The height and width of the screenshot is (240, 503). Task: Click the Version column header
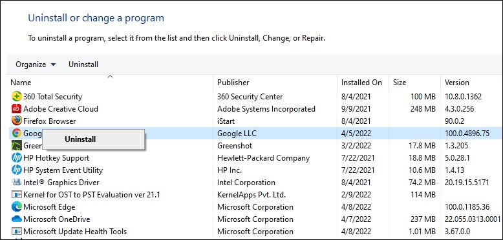pyautogui.click(x=457, y=83)
